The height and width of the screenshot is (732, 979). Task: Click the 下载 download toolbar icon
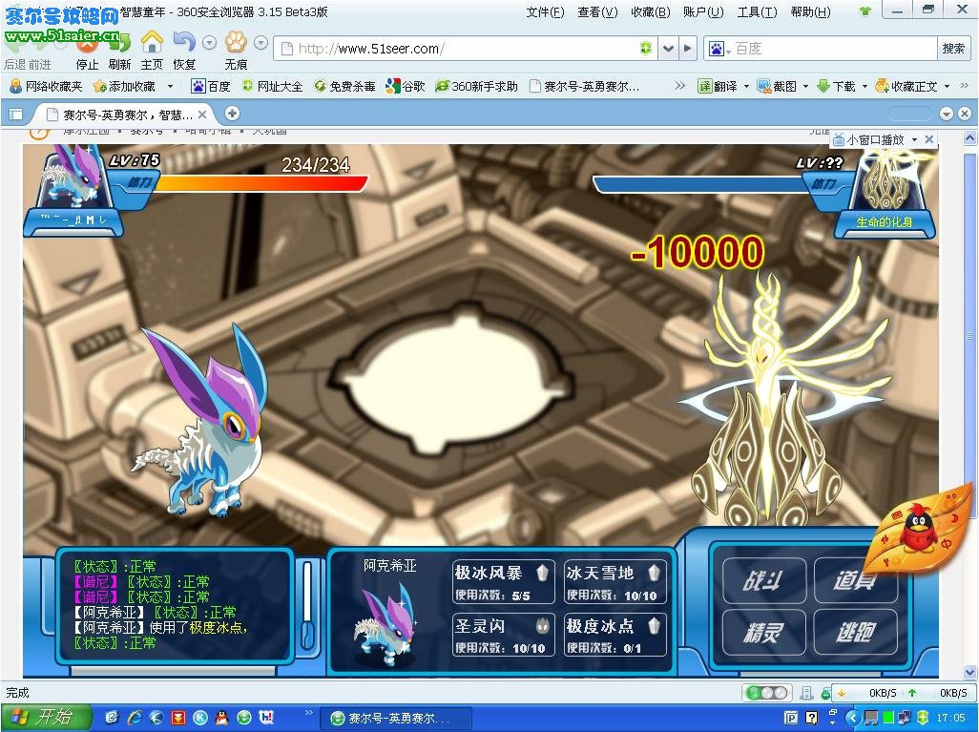pyautogui.click(x=836, y=86)
